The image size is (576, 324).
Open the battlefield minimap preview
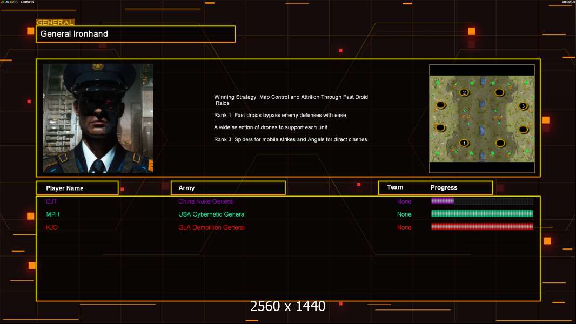(482, 118)
